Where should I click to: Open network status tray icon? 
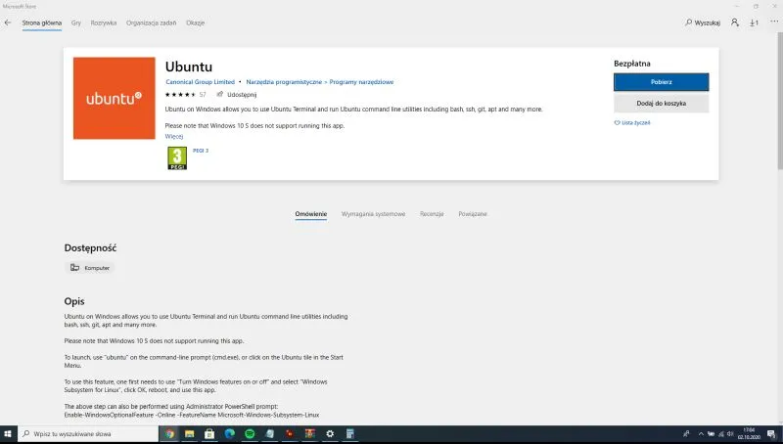click(720, 434)
